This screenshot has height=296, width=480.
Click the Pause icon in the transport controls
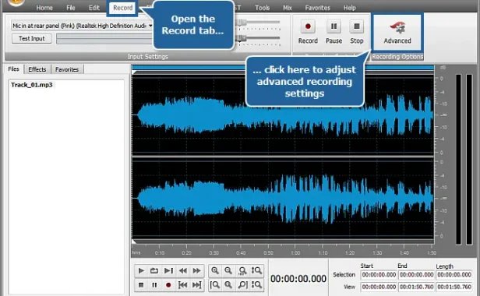point(154,285)
